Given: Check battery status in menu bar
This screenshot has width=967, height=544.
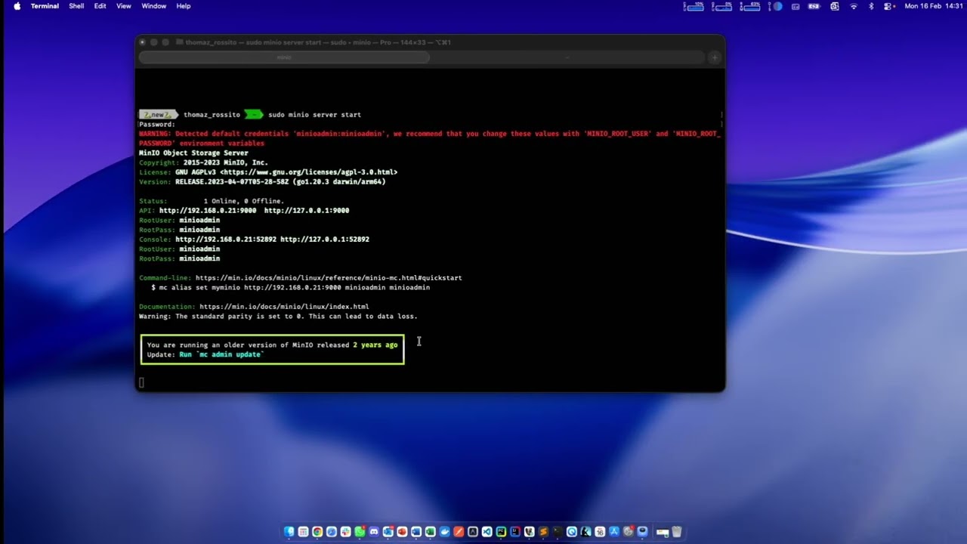Looking at the screenshot, I should pos(814,6).
